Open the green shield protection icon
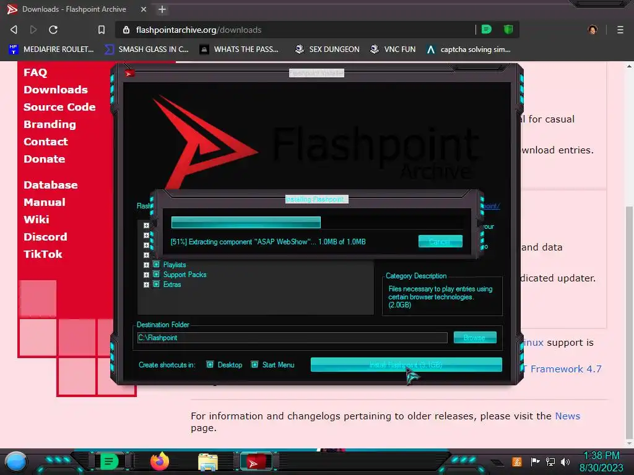Image resolution: width=634 pixels, height=475 pixels. click(x=508, y=30)
